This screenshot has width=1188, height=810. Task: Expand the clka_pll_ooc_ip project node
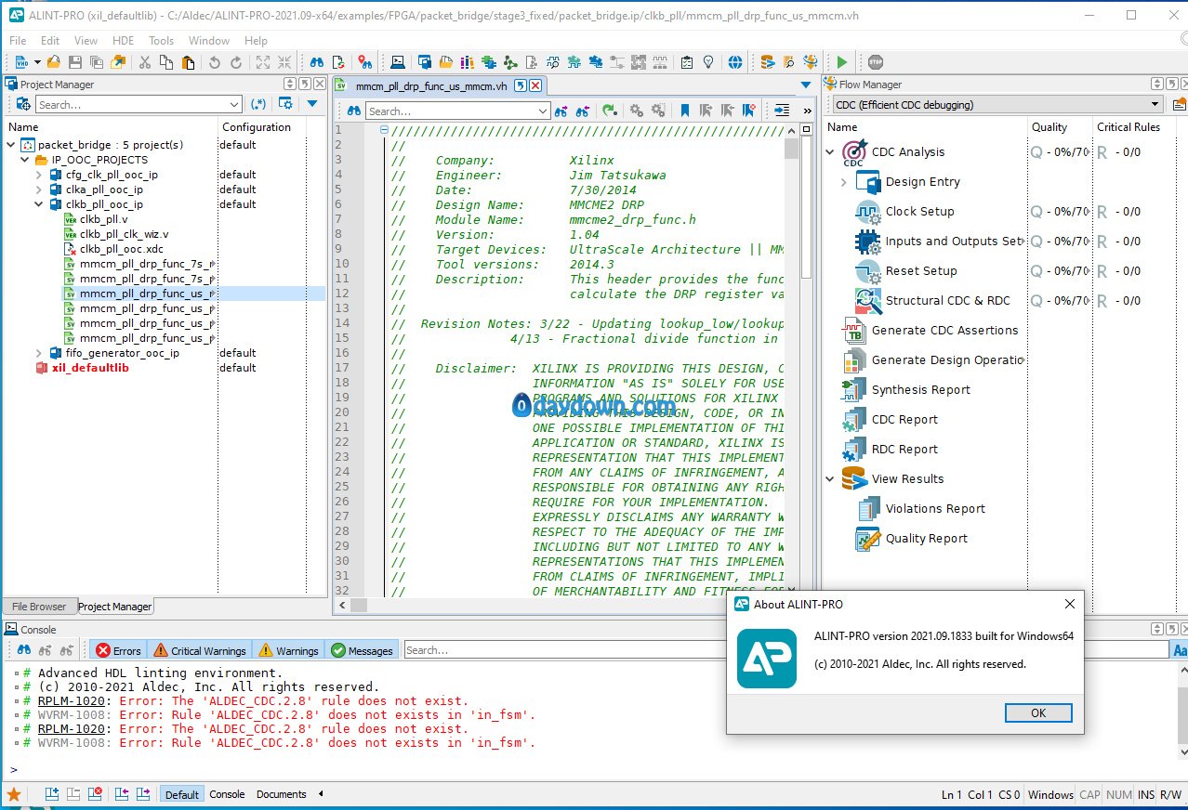coord(39,189)
